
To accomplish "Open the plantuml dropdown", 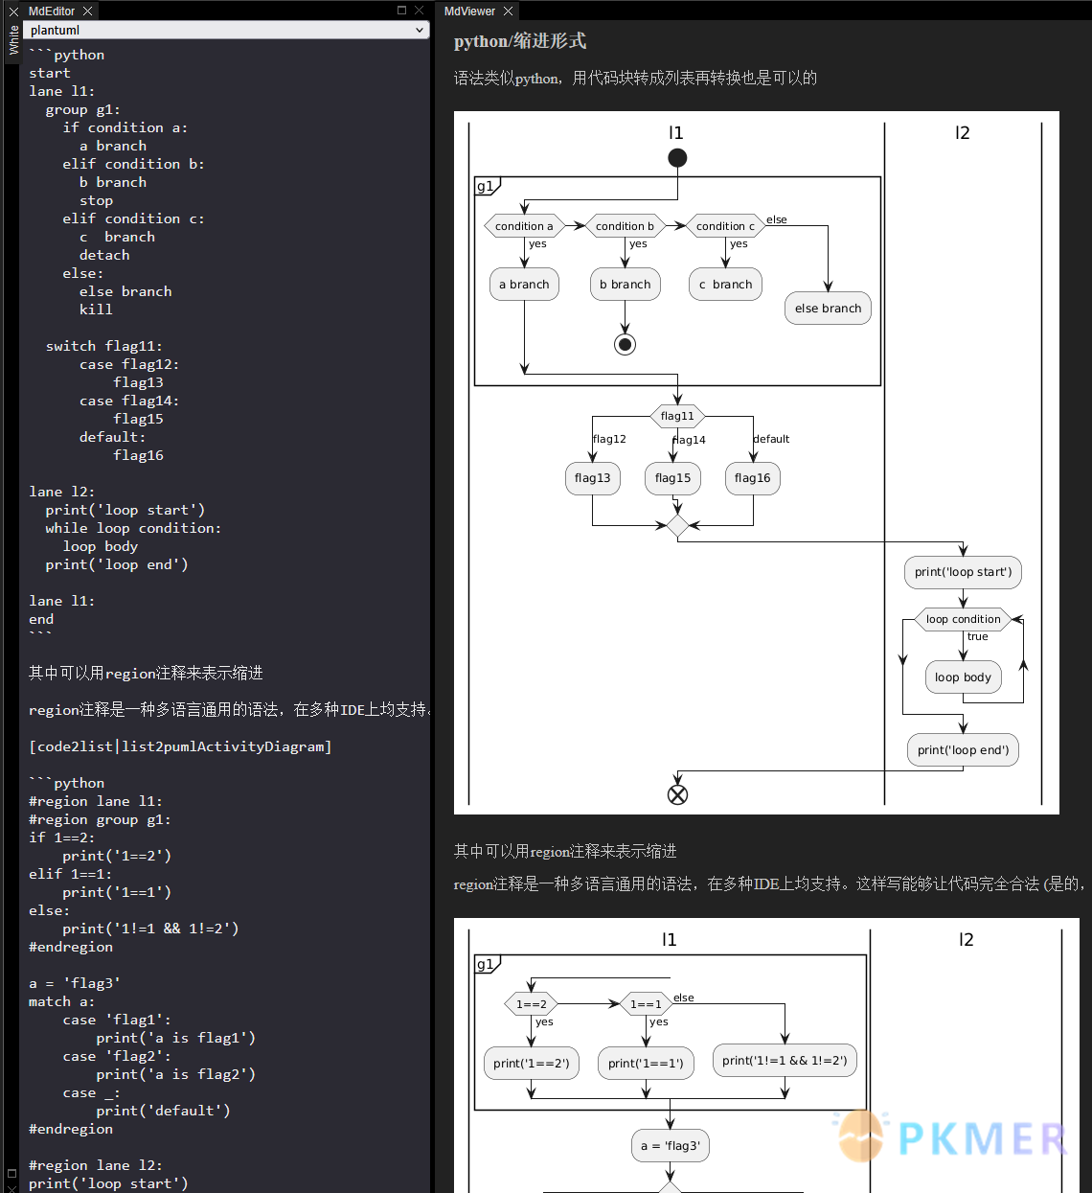I will pos(225,30).
